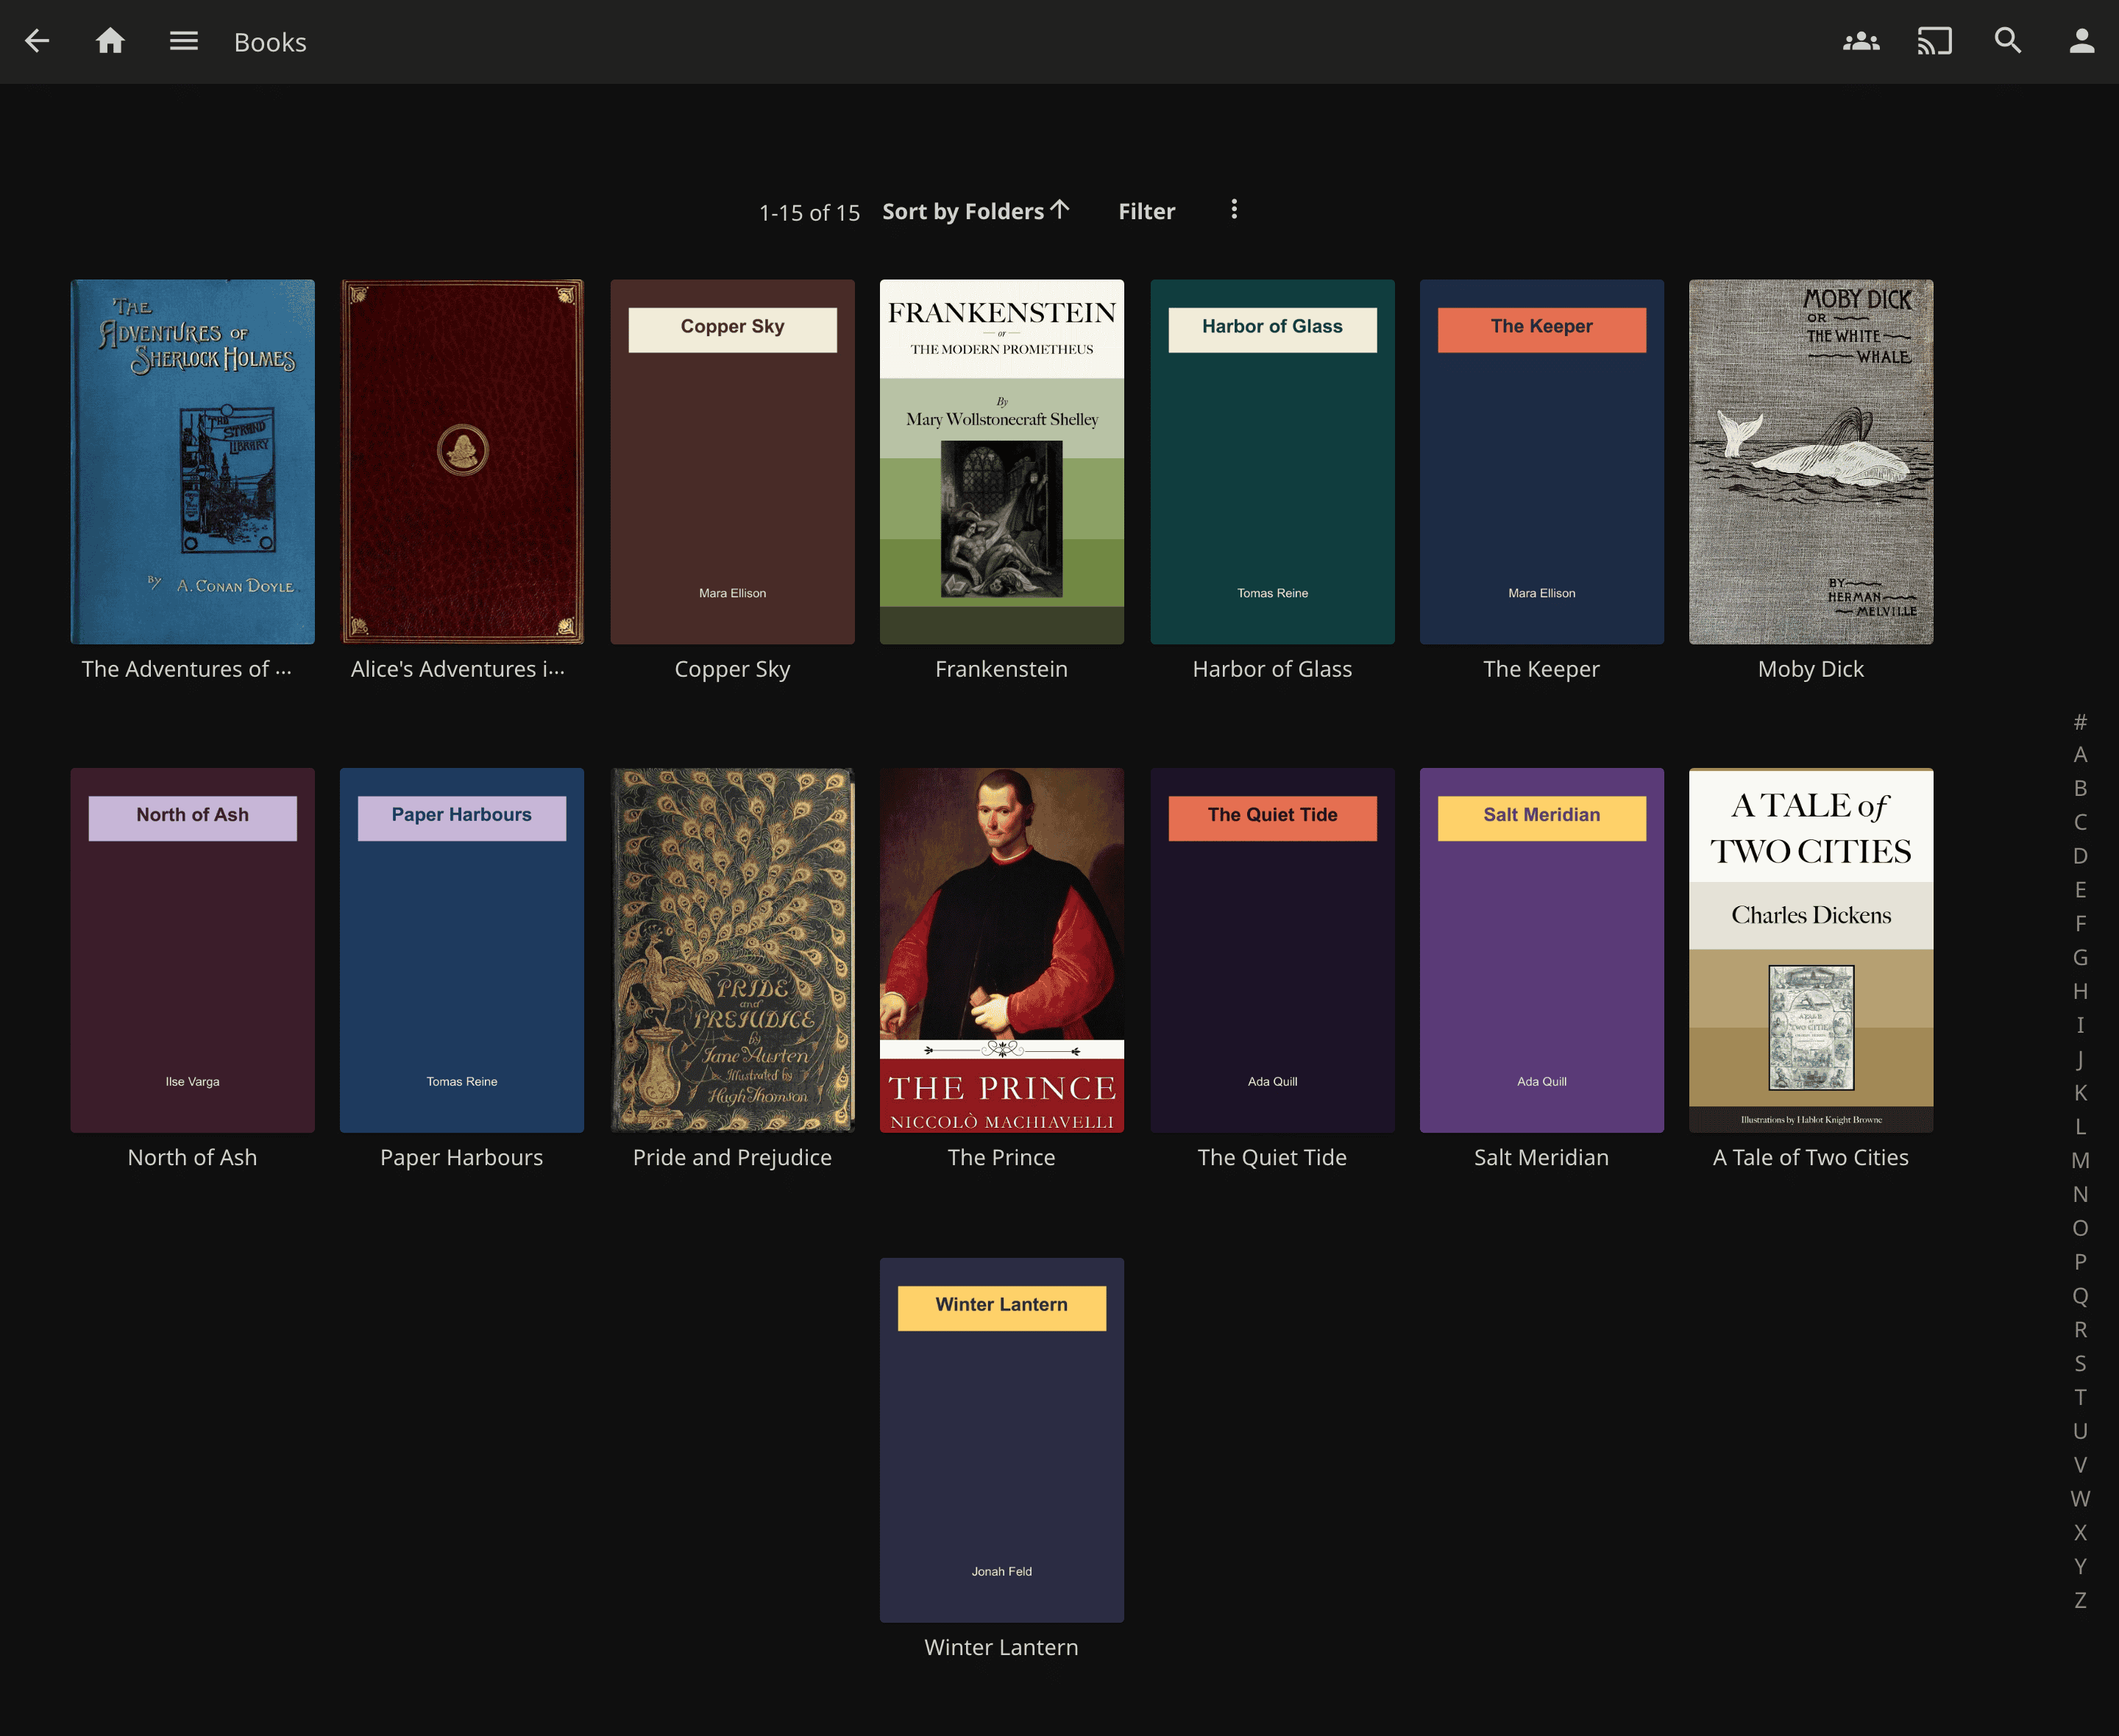Open A Tale of Two Cities cover

(x=1810, y=950)
